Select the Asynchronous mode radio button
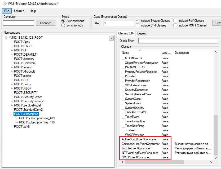The height and width of the screenshot is (169, 221). tap(63, 21)
